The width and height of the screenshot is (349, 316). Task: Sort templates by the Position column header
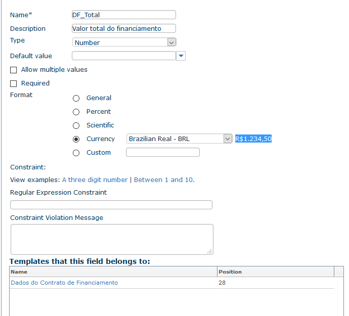(x=230, y=272)
